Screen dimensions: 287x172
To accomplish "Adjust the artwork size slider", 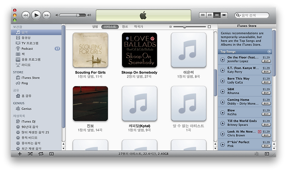I will 185,27.
